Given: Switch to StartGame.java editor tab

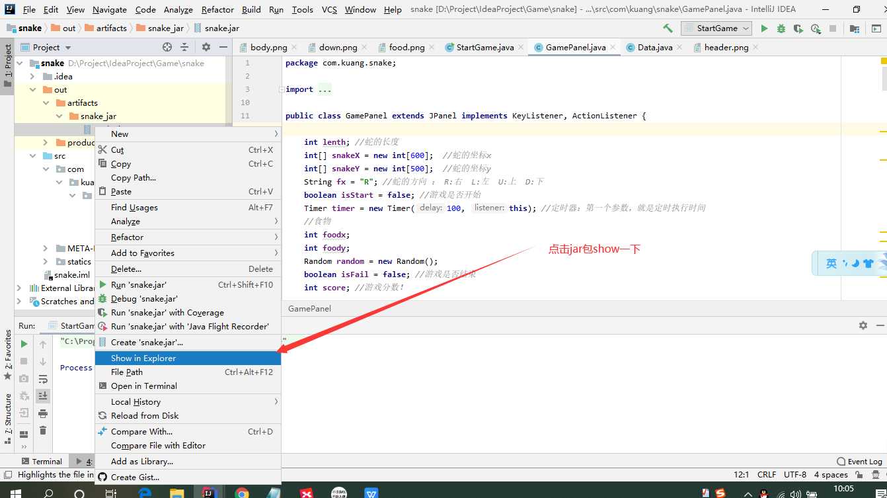Looking at the screenshot, I should (x=484, y=47).
